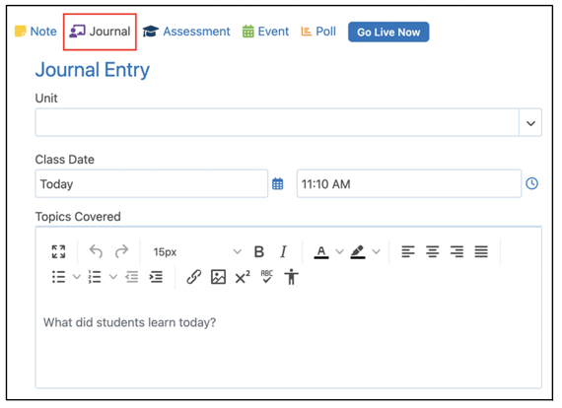
Task: Expand the Unit dropdown
Action: click(x=530, y=123)
